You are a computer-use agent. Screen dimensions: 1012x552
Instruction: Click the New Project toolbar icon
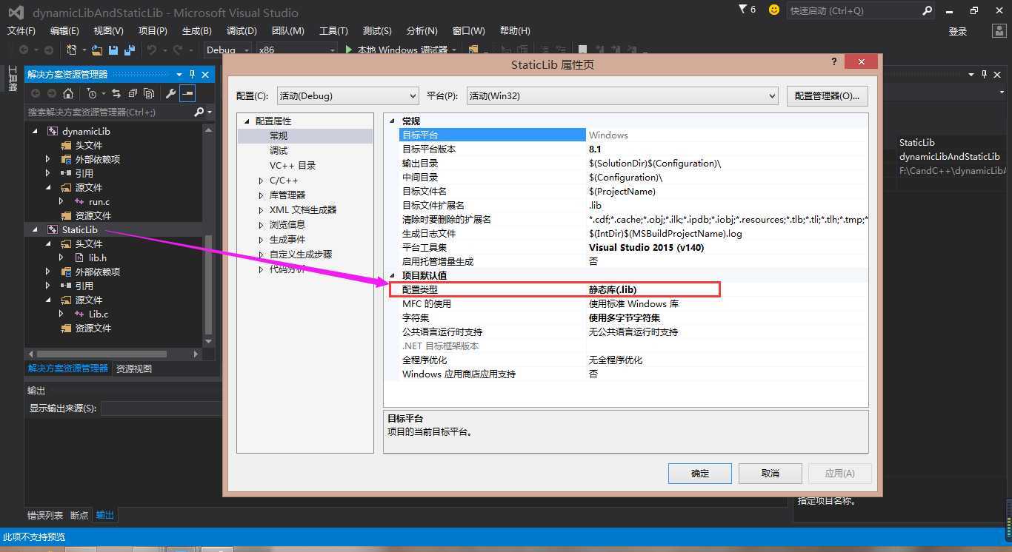point(72,50)
